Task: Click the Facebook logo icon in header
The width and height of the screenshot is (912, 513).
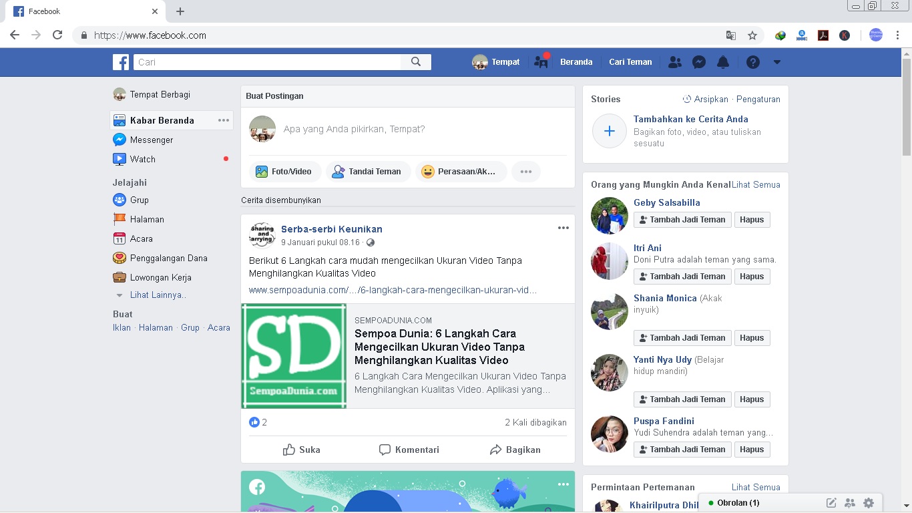Action: tap(121, 62)
